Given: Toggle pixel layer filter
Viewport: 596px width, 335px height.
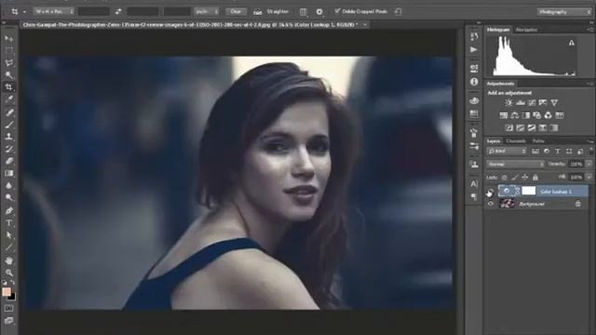Looking at the screenshot, I should click(x=535, y=151).
